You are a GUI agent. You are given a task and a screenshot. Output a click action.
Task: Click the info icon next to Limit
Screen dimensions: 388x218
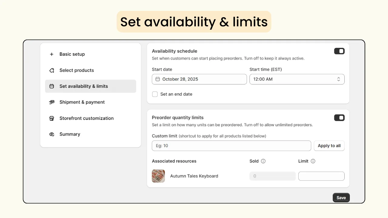click(x=313, y=161)
